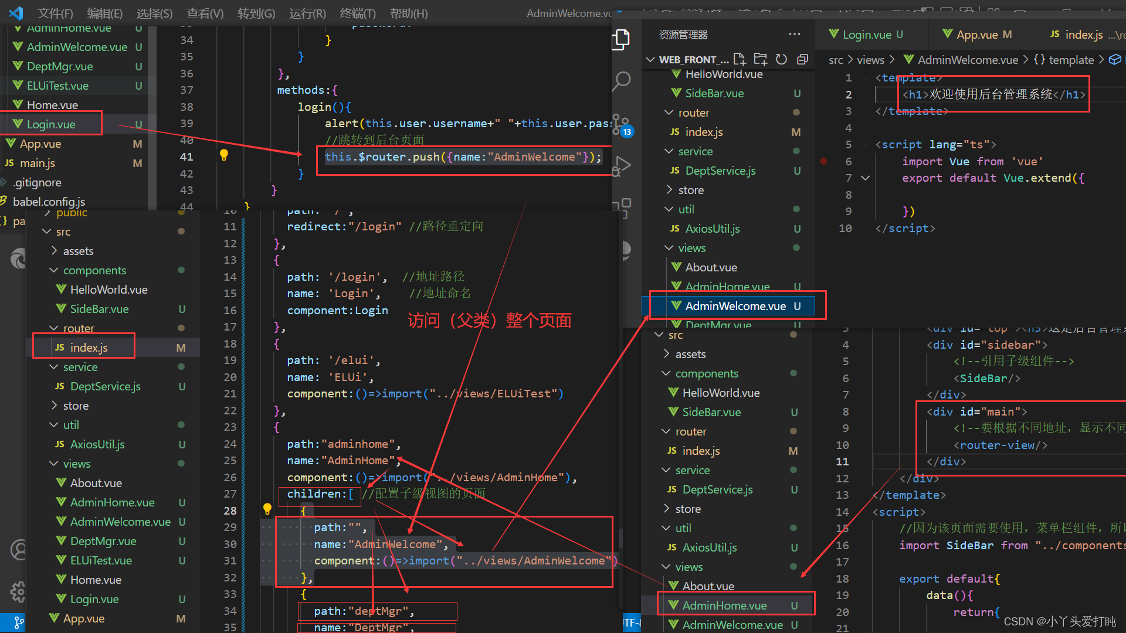Open the 编辑(E) menu
The height and width of the screenshot is (633, 1126).
coord(104,13)
